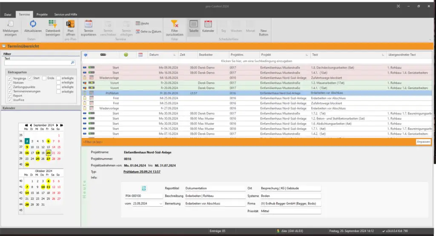
Task: Open the plan with Plan öffnen
Action: (x=70, y=28)
